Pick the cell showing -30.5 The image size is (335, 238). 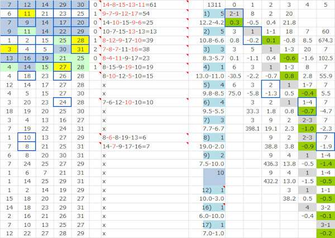pyautogui.click(x=234, y=76)
